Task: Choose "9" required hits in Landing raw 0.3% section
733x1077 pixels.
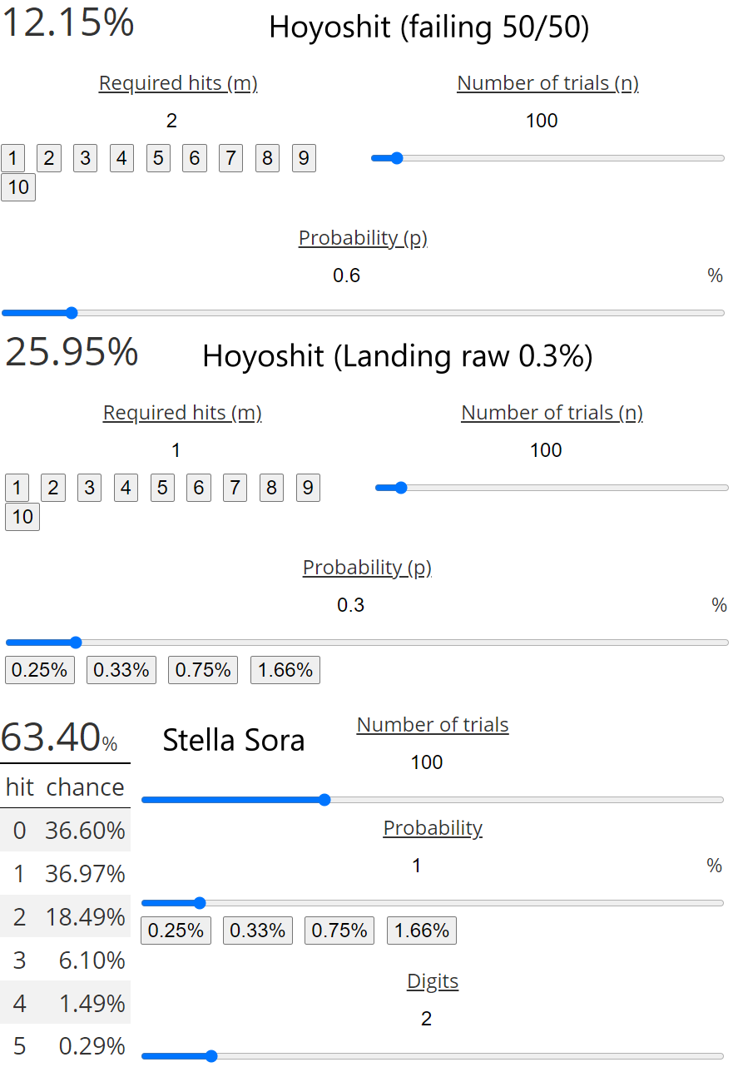Action: tap(308, 488)
